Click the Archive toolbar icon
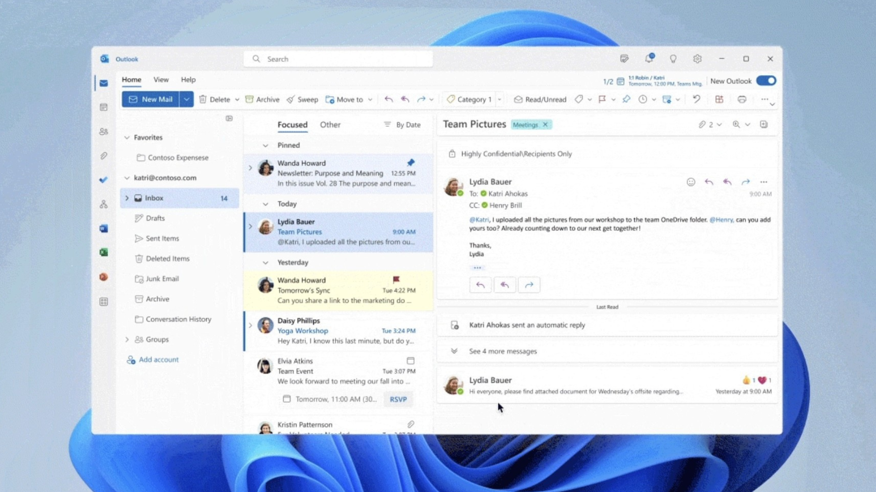This screenshot has width=876, height=492. (250, 99)
